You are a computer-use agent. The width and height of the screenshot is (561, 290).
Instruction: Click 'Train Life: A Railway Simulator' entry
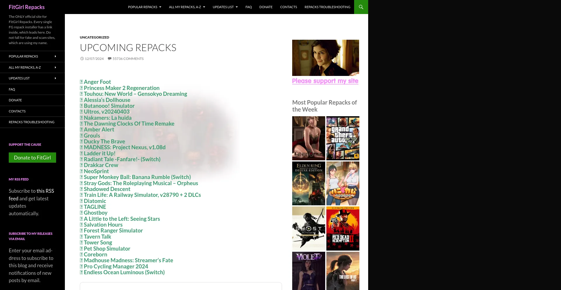[142, 195]
